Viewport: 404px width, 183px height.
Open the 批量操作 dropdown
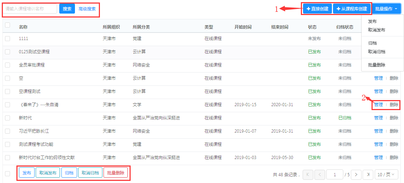(x=387, y=9)
